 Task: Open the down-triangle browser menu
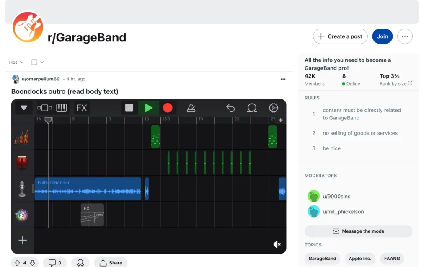[x=24, y=108]
